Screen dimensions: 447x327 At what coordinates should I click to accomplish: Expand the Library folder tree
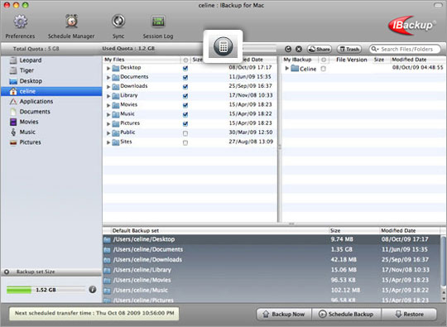108,96
